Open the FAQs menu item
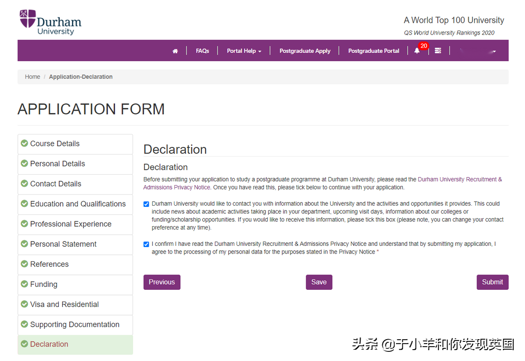 [202, 51]
